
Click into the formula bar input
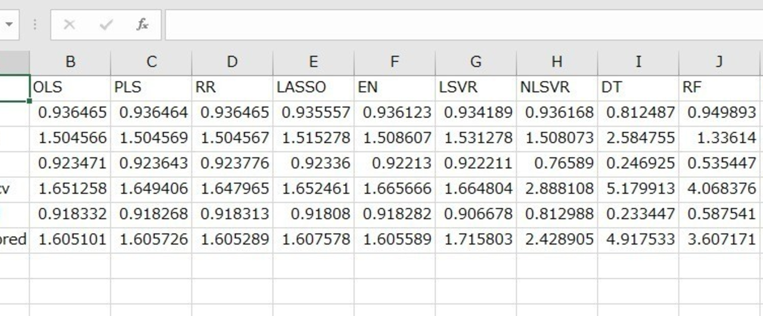464,24
